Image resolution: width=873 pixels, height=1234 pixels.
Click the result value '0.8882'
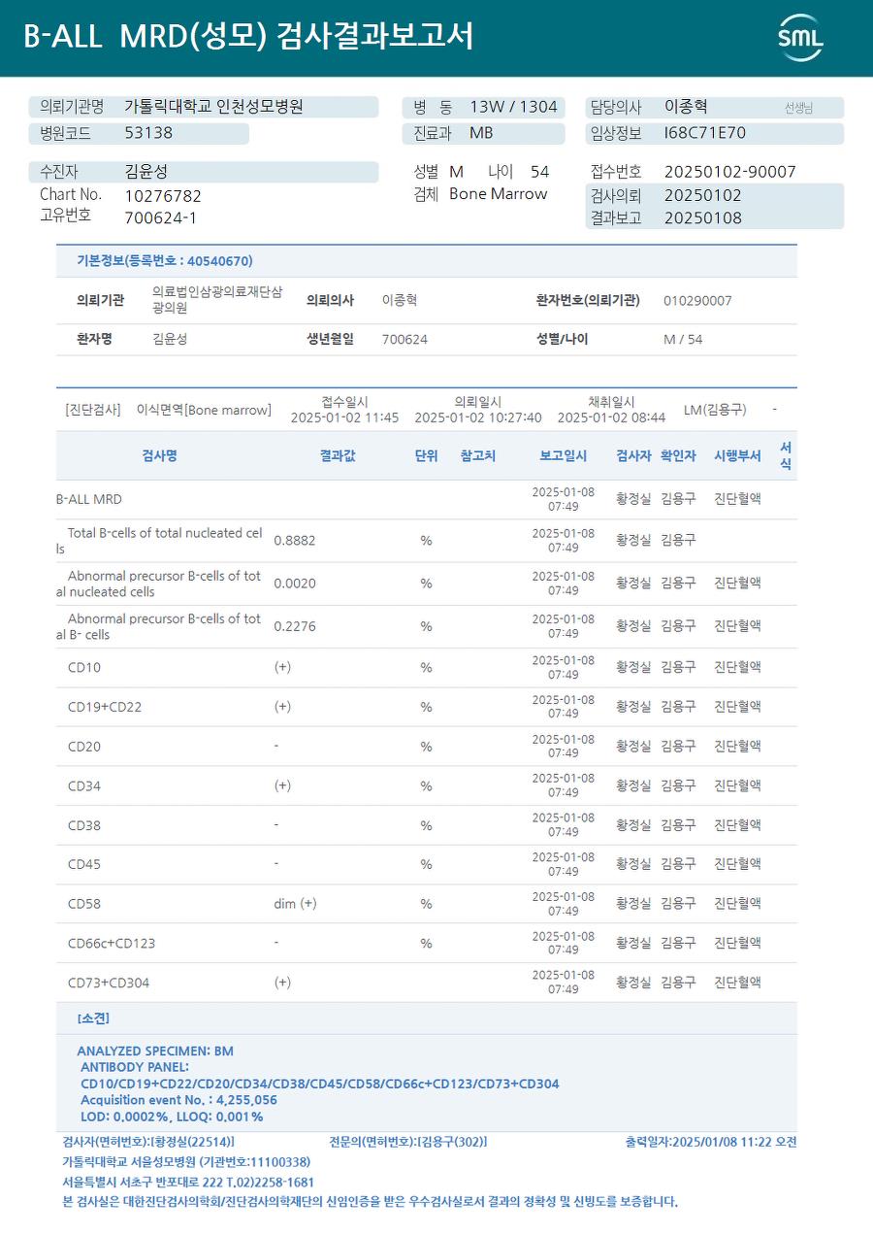tap(295, 541)
